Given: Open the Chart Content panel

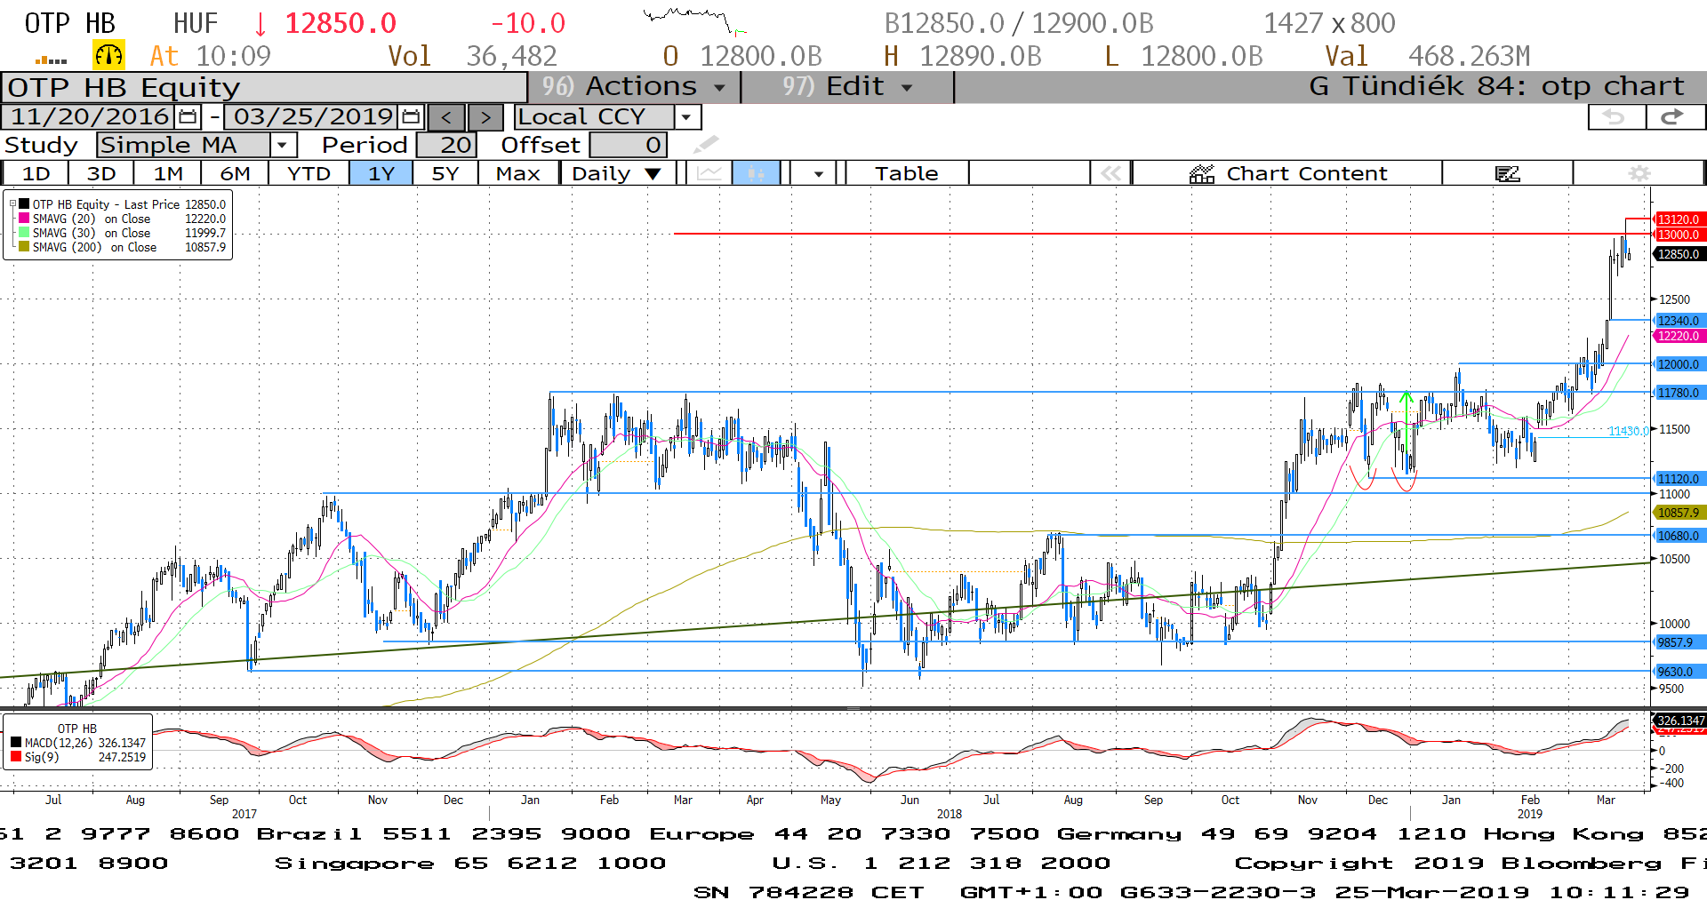Looking at the screenshot, I should 1287,173.
